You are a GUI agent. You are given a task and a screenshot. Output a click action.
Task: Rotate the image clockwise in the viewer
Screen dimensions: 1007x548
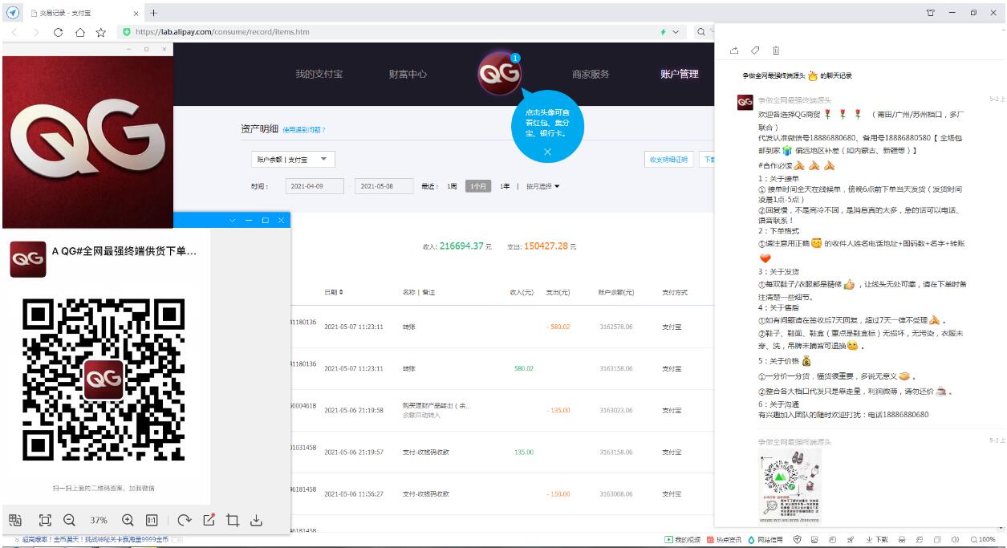pyautogui.click(x=186, y=520)
